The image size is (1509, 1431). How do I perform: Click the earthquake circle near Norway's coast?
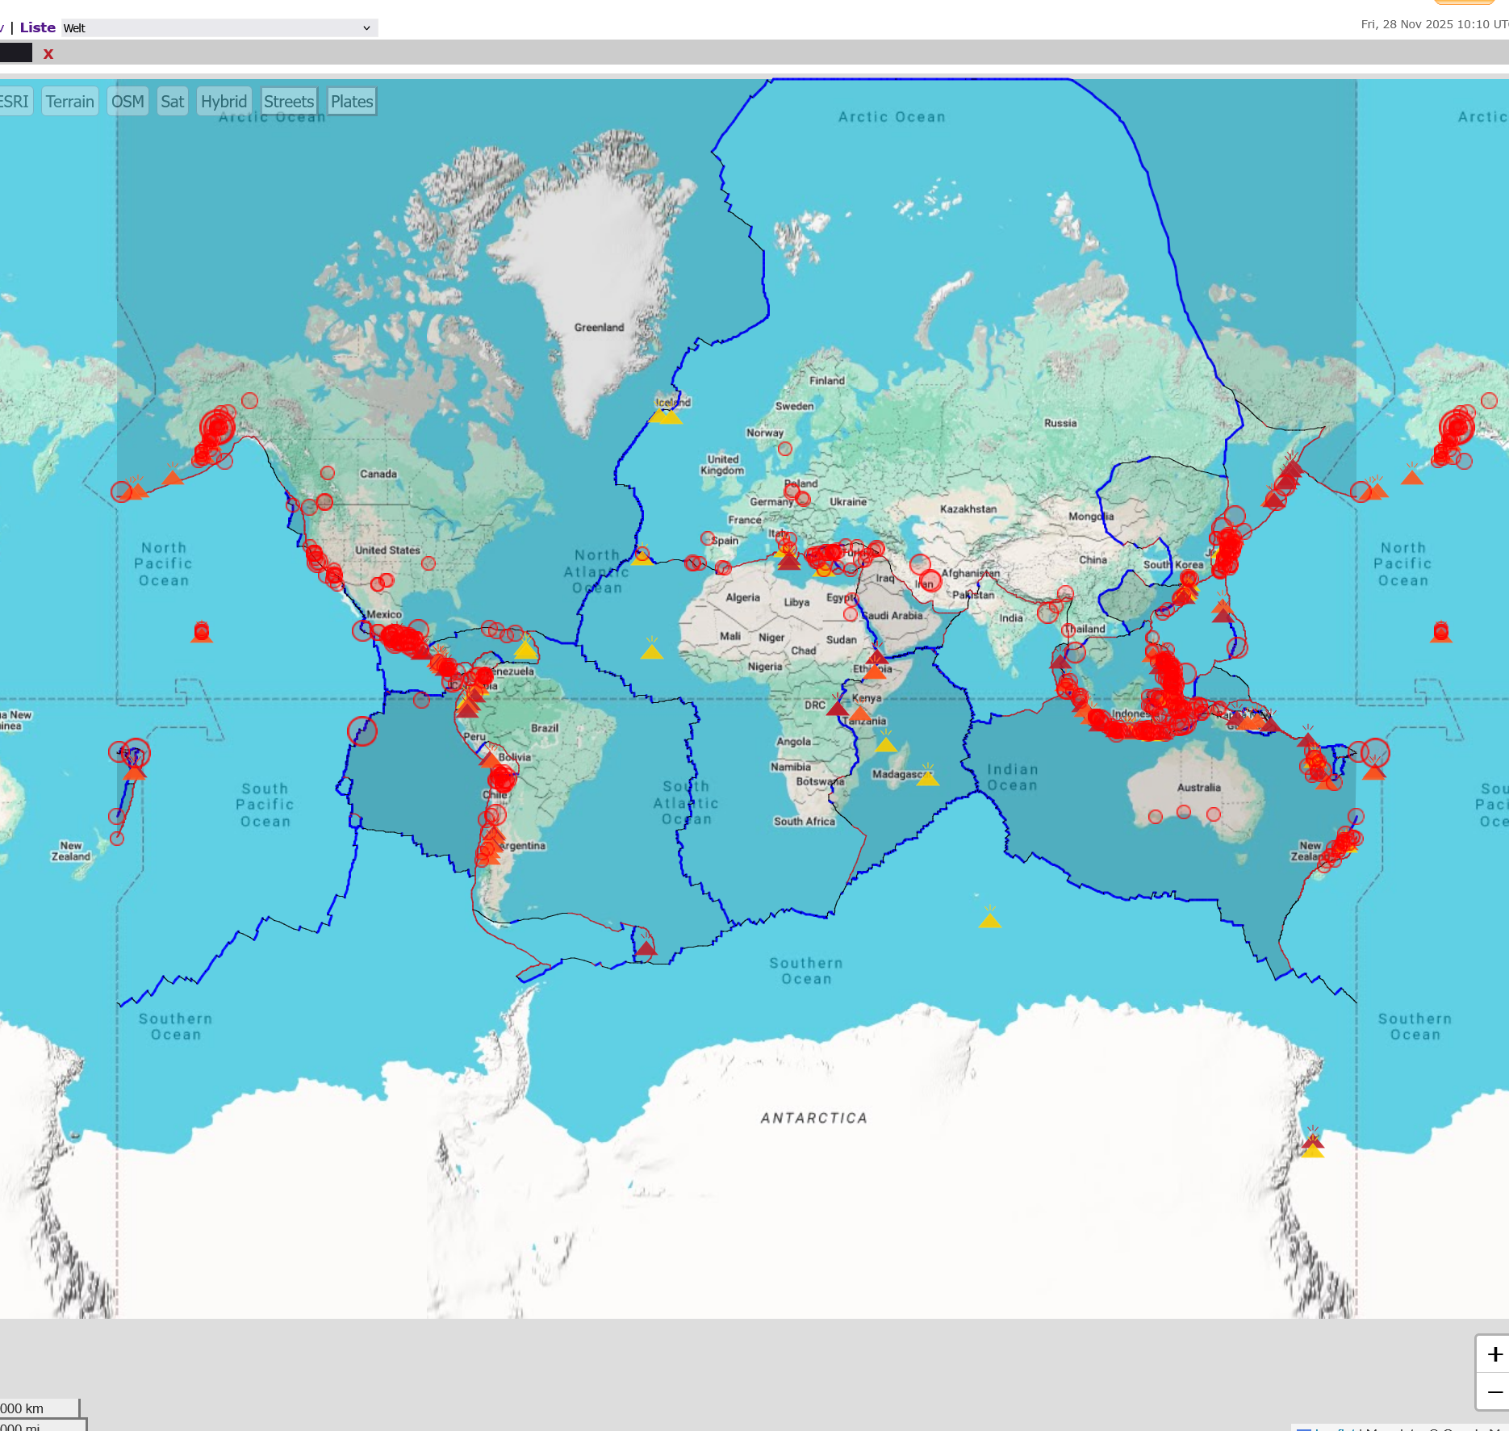pyautogui.click(x=784, y=449)
